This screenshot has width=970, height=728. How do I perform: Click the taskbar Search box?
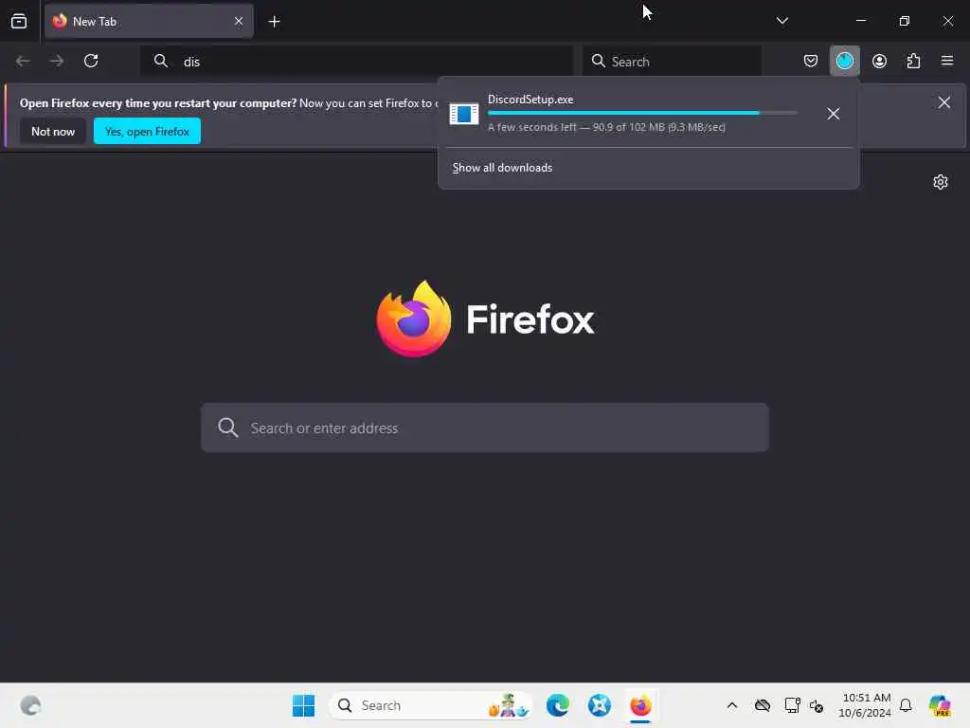[x=431, y=705]
